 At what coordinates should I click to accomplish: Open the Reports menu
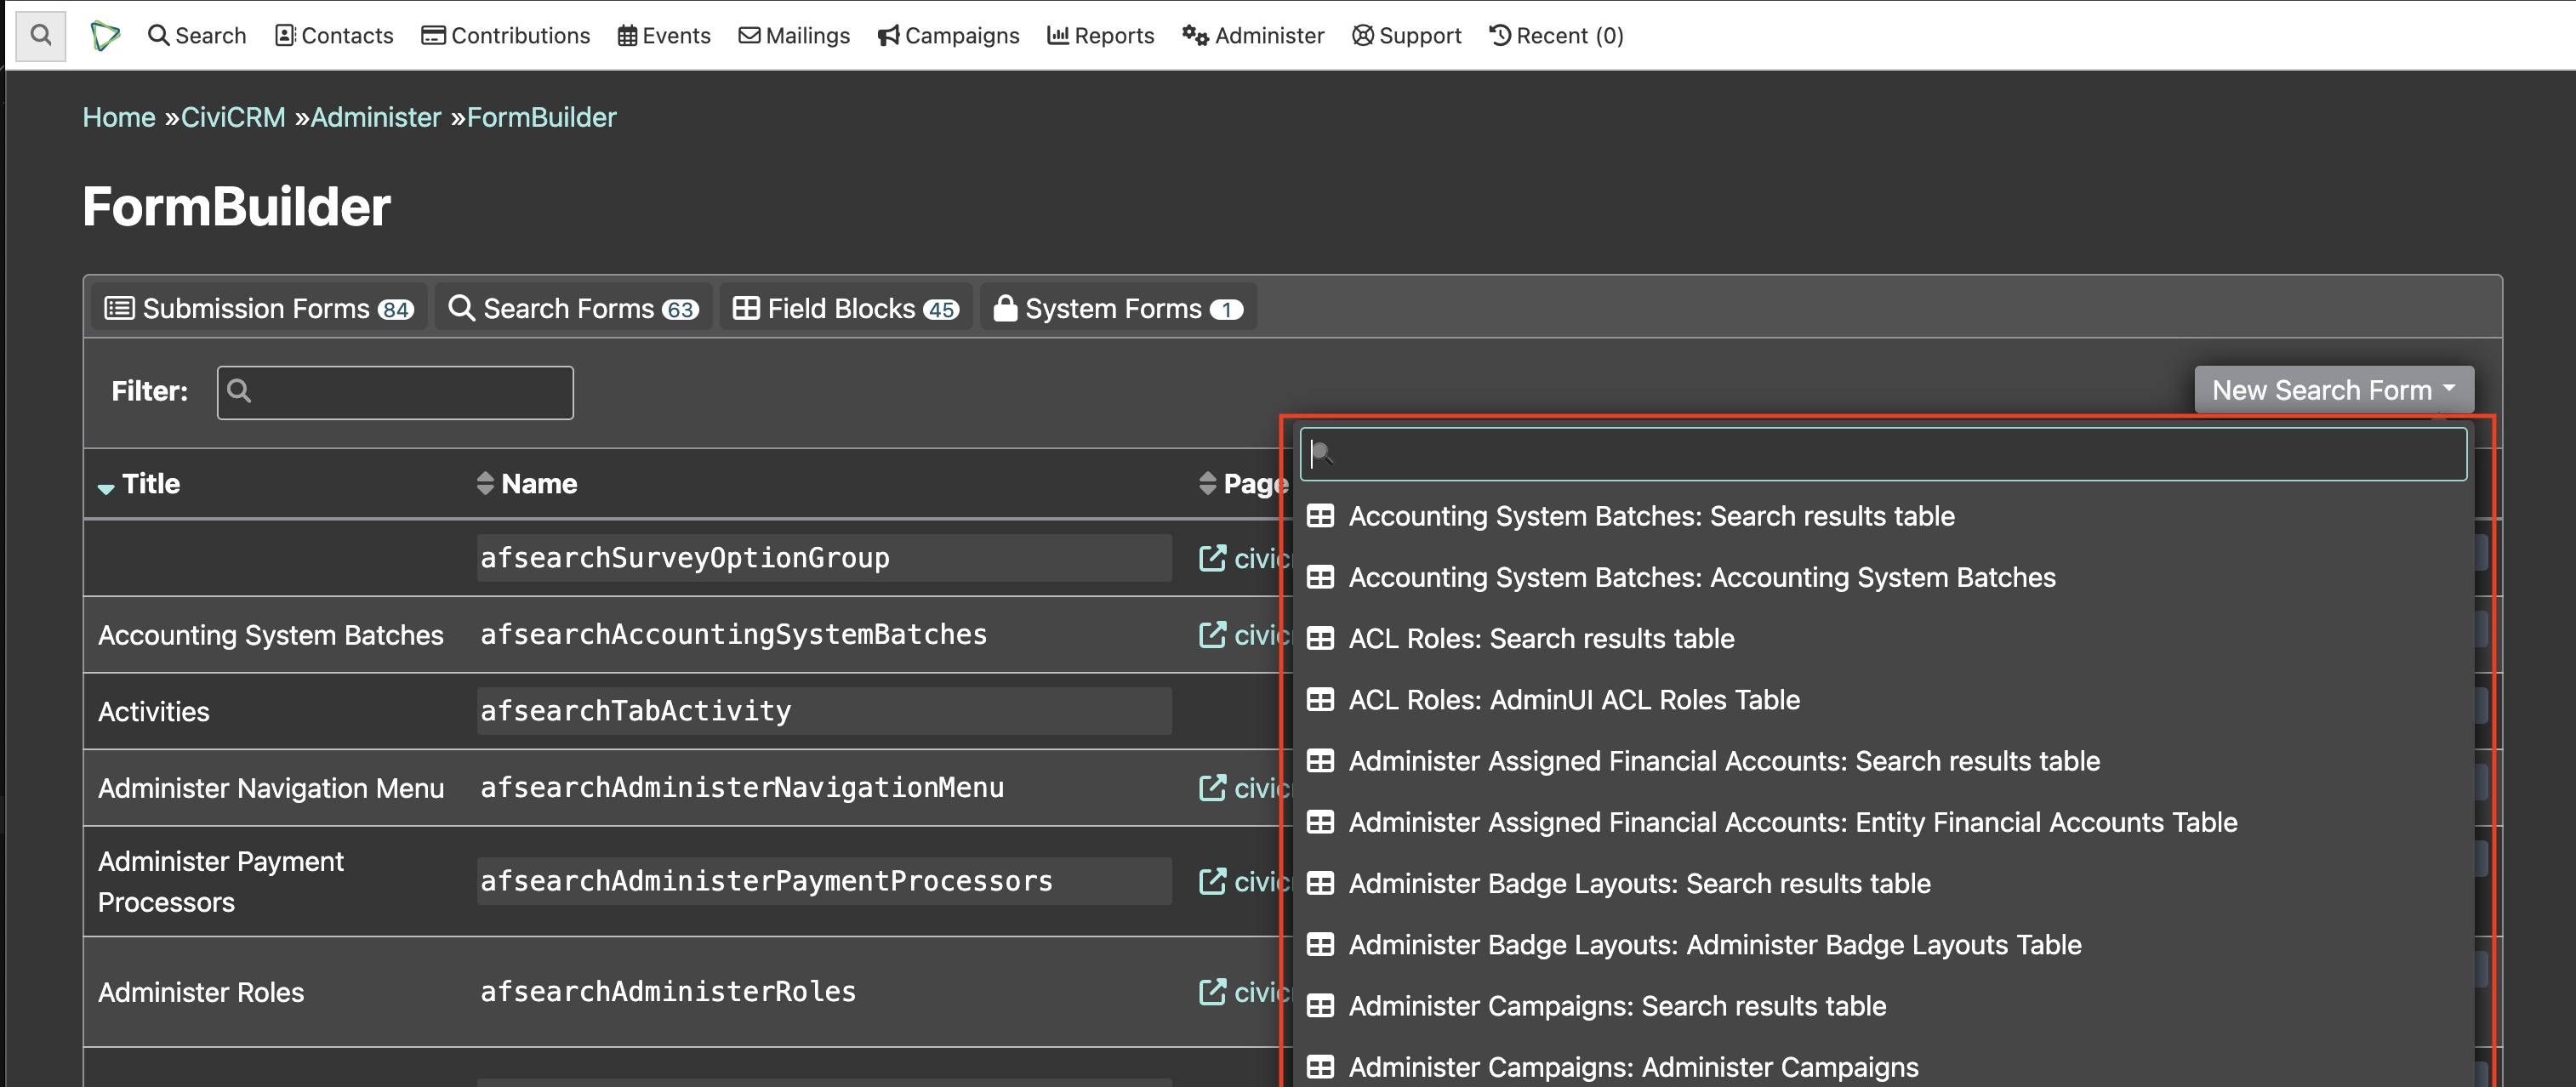point(1100,36)
